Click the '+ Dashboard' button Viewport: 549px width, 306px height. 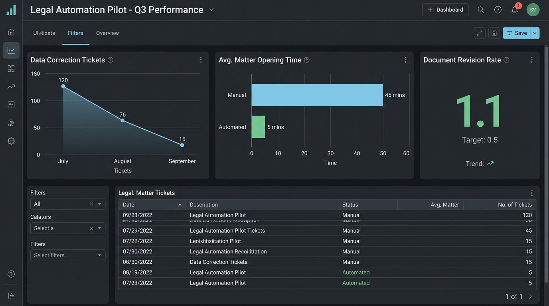(x=445, y=9)
